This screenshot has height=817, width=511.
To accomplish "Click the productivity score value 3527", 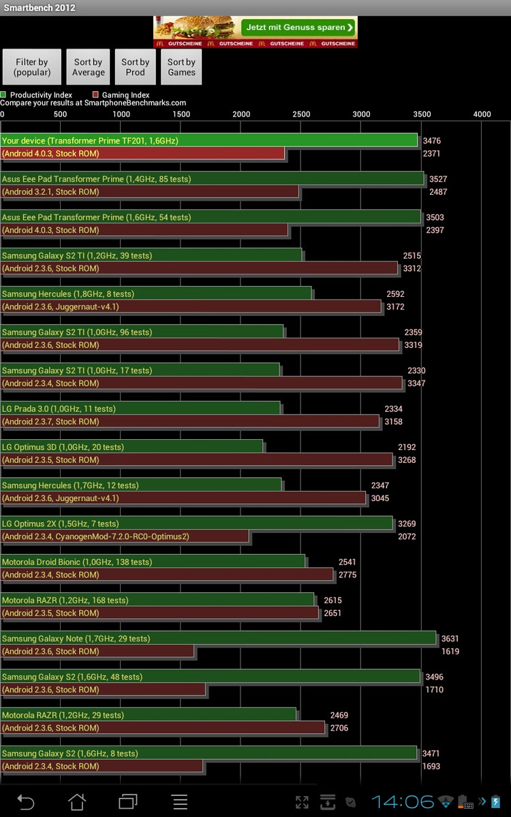I will point(438,179).
